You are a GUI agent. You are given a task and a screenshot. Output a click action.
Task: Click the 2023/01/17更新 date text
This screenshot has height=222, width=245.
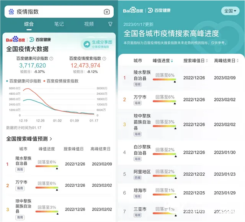point(138,25)
